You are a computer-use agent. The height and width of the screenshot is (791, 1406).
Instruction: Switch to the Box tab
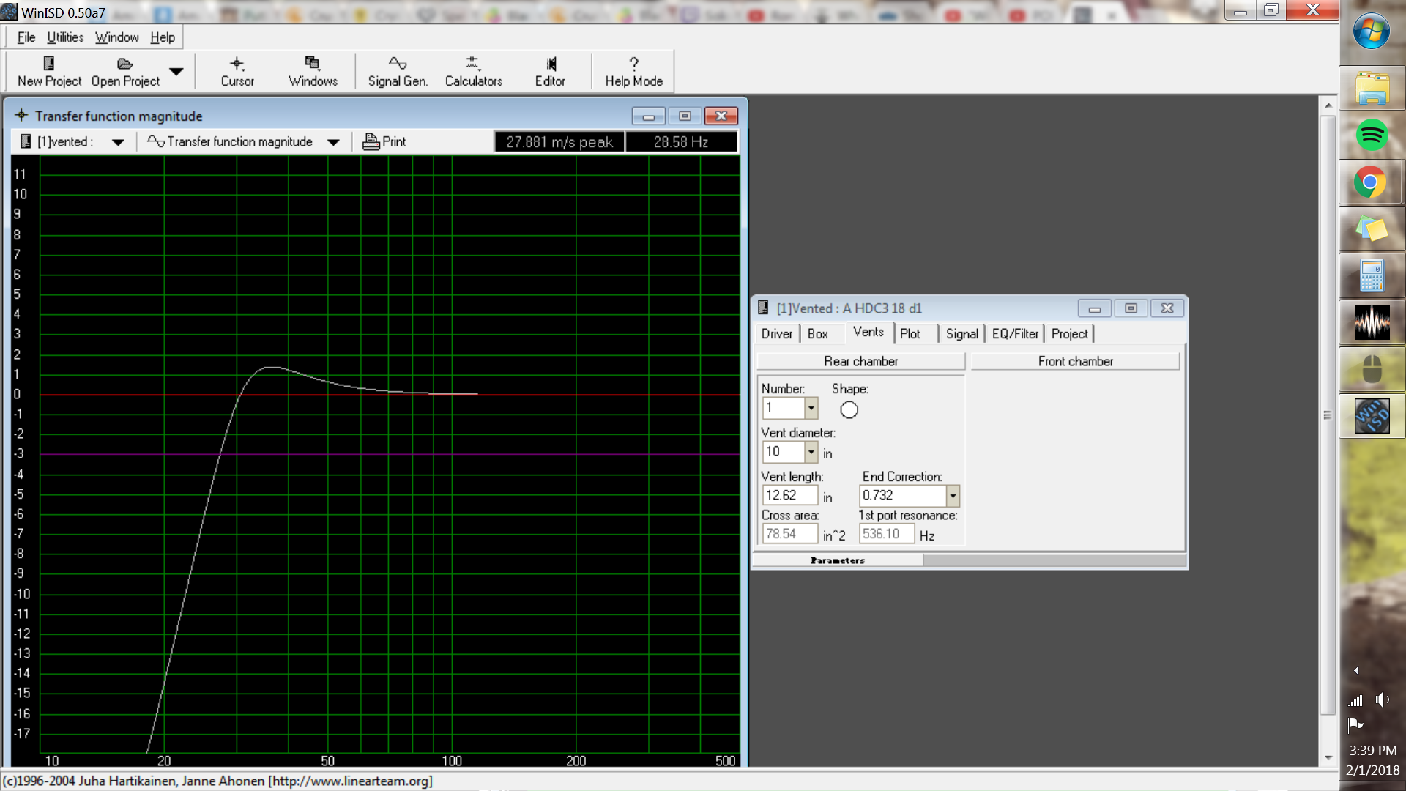pyautogui.click(x=818, y=334)
